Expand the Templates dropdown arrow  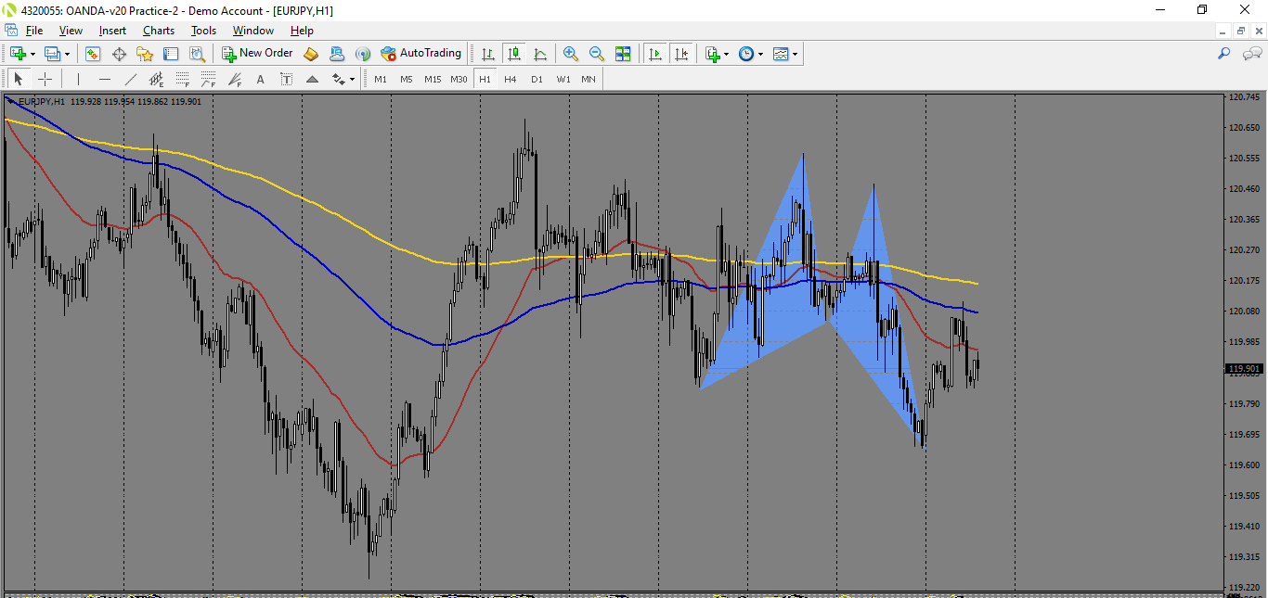[x=795, y=54]
